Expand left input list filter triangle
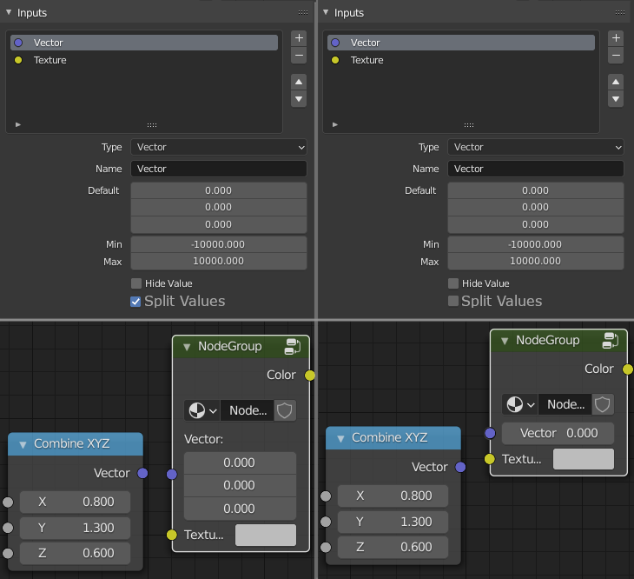Image resolution: width=634 pixels, height=579 pixels. (17, 124)
